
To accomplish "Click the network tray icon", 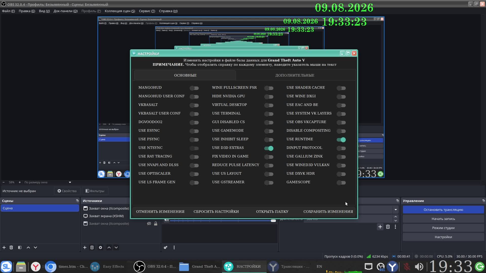I will (369, 266).
